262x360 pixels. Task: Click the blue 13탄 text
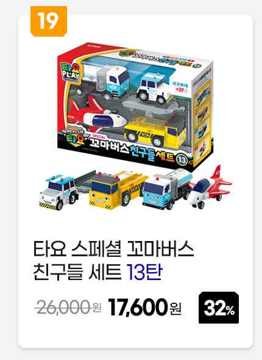[144, 272]
